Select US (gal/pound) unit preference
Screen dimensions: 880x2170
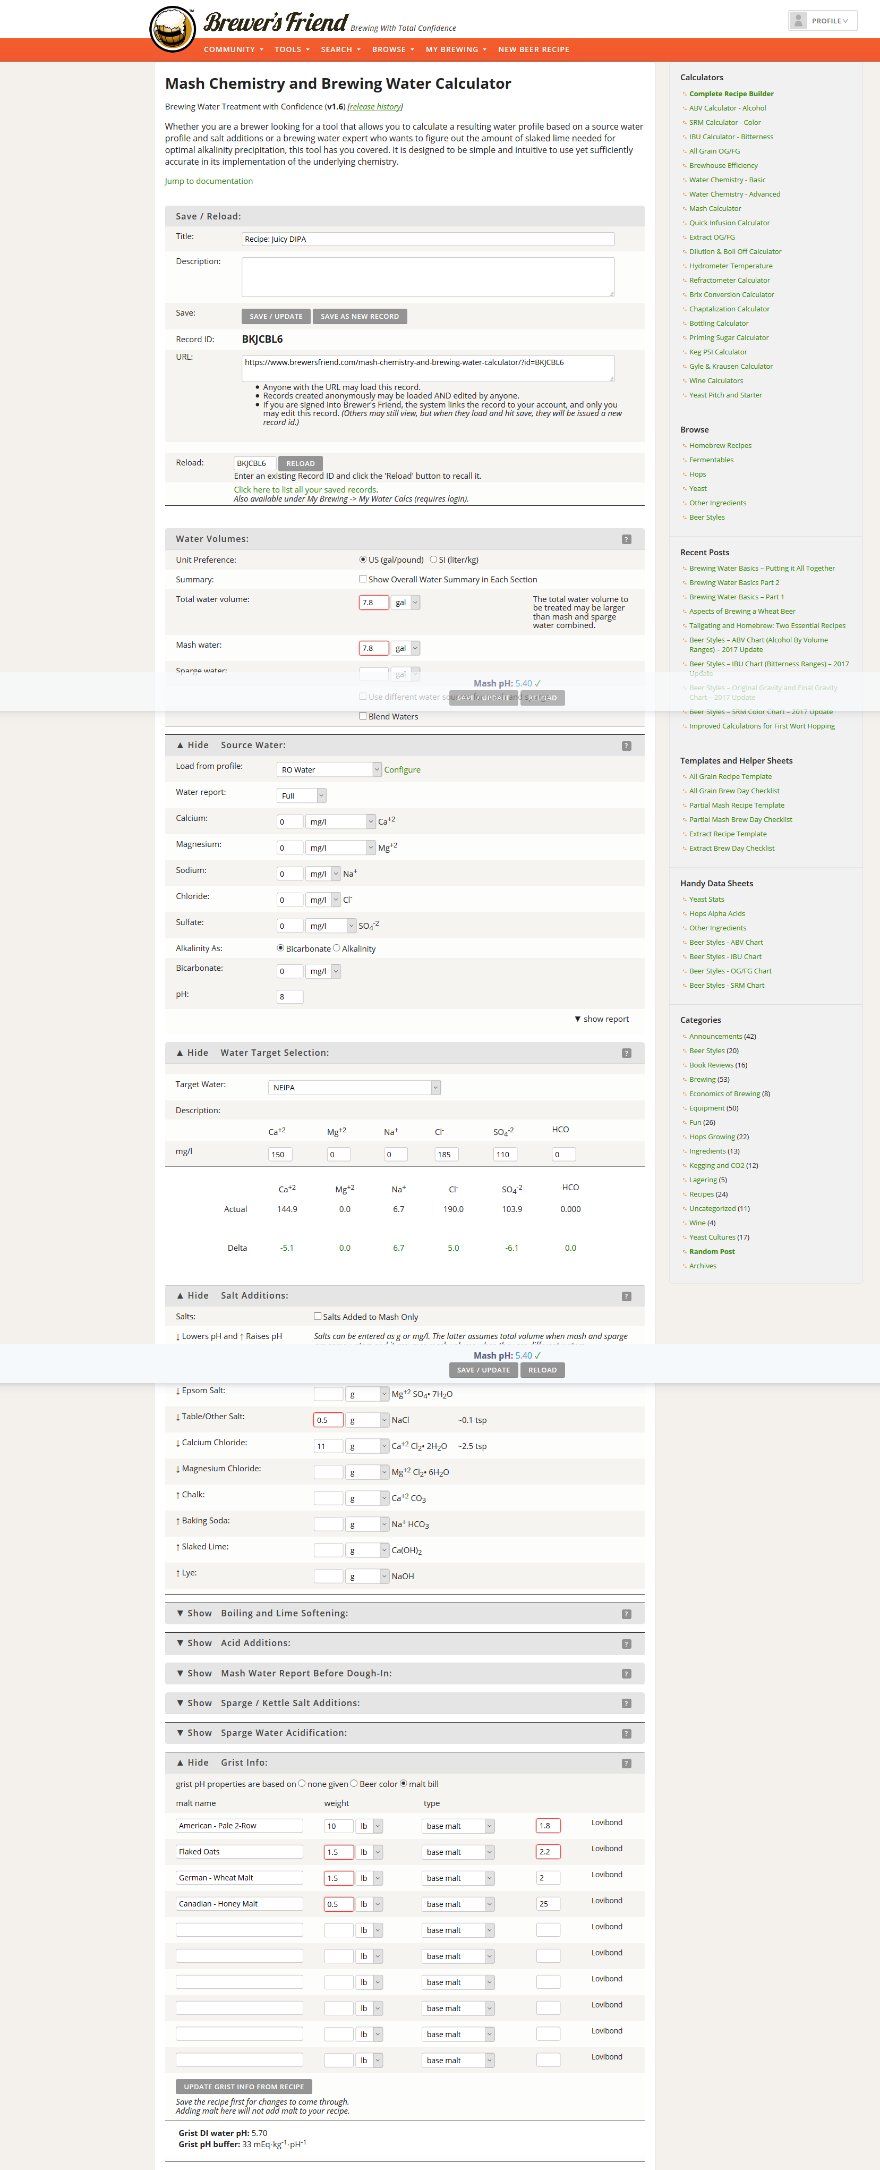[363, 560]
